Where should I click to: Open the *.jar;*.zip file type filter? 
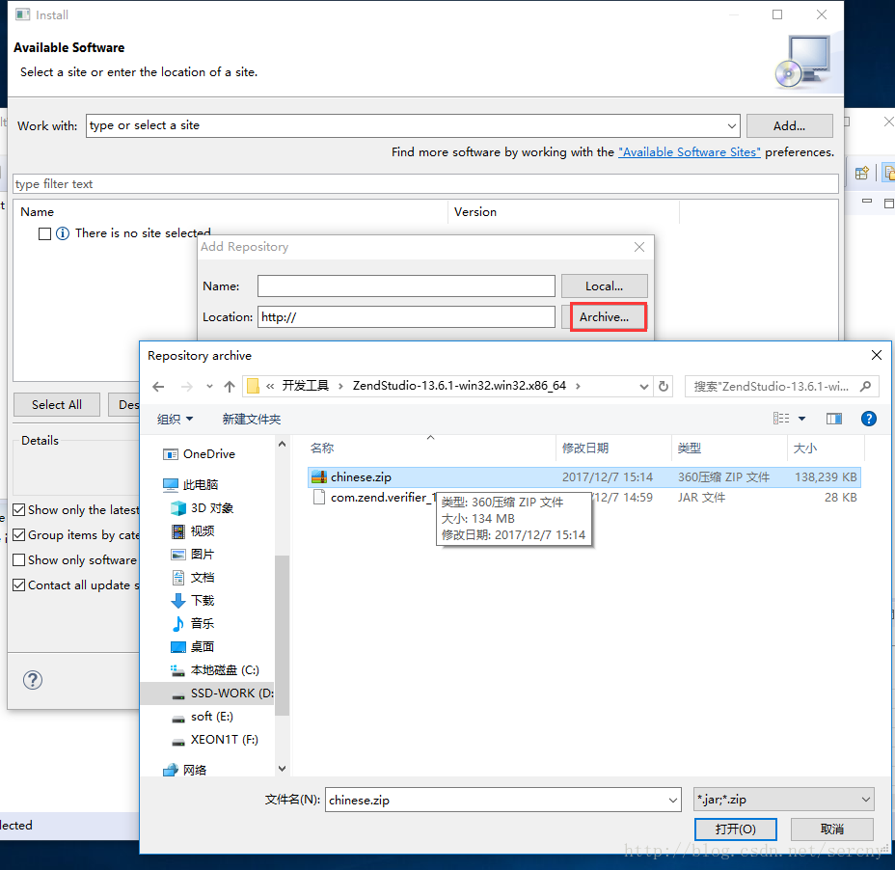click(x=784, y=800)
